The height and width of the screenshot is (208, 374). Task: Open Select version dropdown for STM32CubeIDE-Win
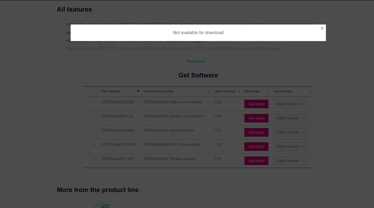point(291,161)
